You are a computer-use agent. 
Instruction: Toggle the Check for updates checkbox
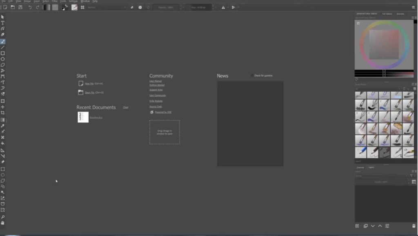(252, 75)
